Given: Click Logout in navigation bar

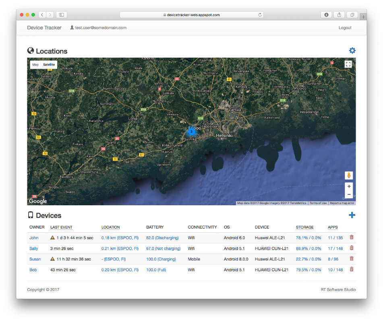Looking at the screenshot, I should tap(345, 28).
